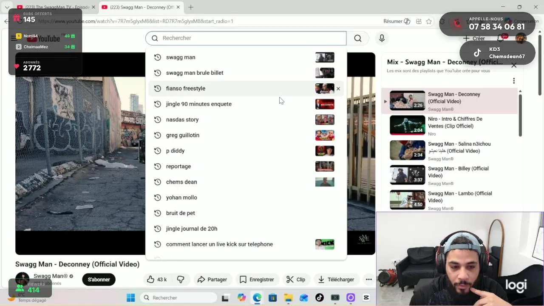This screenshot has width=544, height=306.
Task: Open the Swagg Man® channel avatar
Action: (x=22, y=279)
